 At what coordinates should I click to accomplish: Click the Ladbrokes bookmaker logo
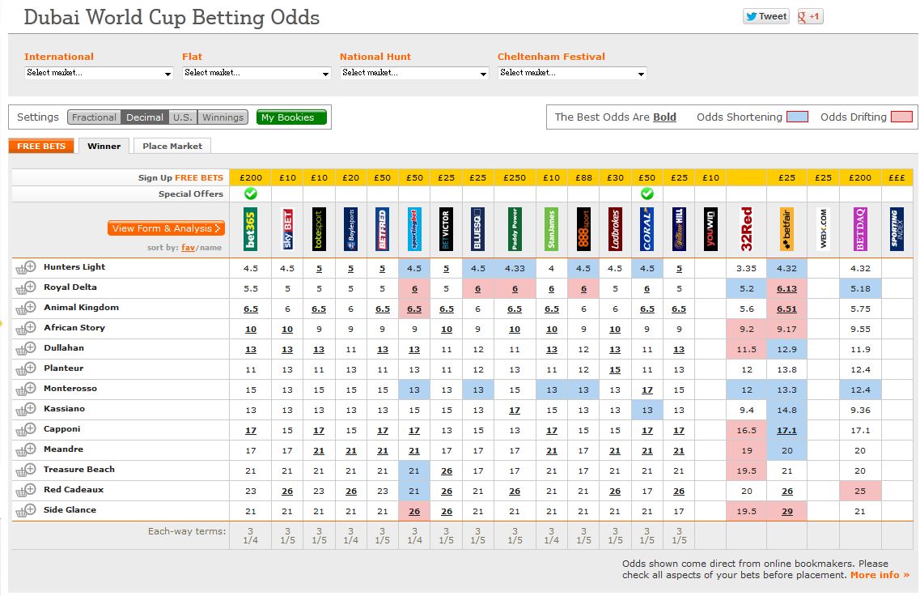tap(615, 229)
